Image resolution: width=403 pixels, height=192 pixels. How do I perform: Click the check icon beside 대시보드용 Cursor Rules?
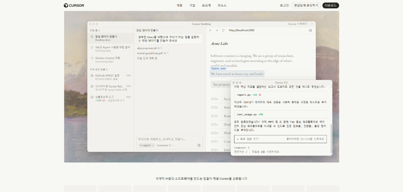pos(92,86)
